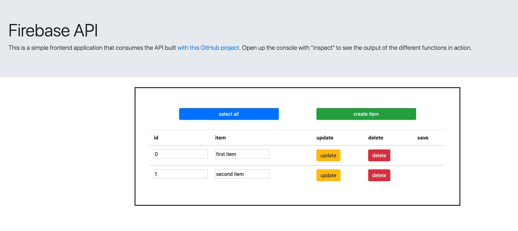
Task: Click into the 'first item' text field
Action: point(242,154)
